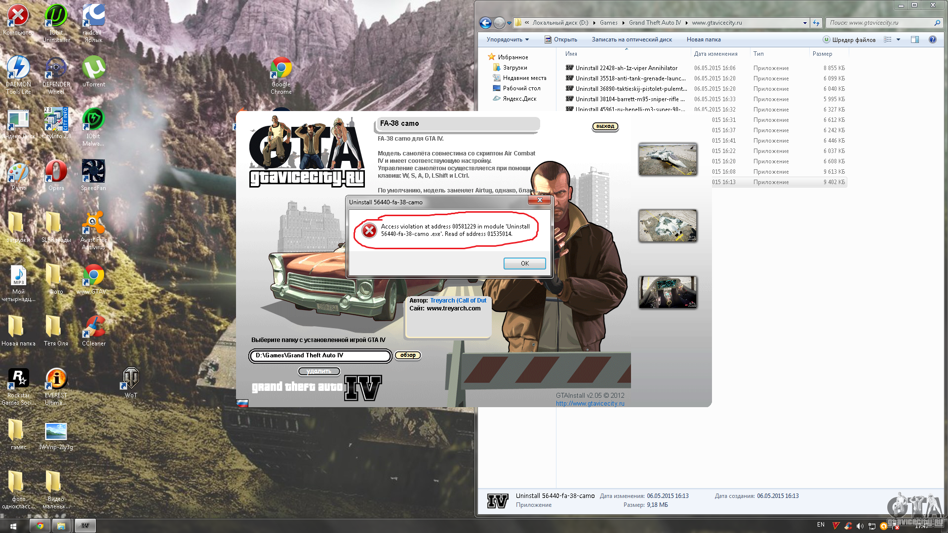Screen dimensions: 948x533
Task: Toggle the Explorer preview pane icon
Action: (x=914, y=39)
